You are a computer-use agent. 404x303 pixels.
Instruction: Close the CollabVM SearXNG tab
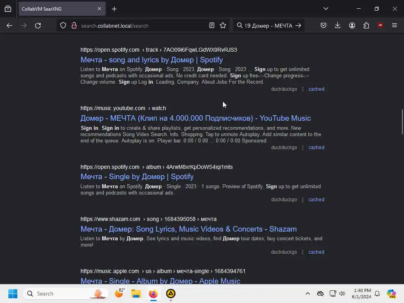tap(99, 9)
